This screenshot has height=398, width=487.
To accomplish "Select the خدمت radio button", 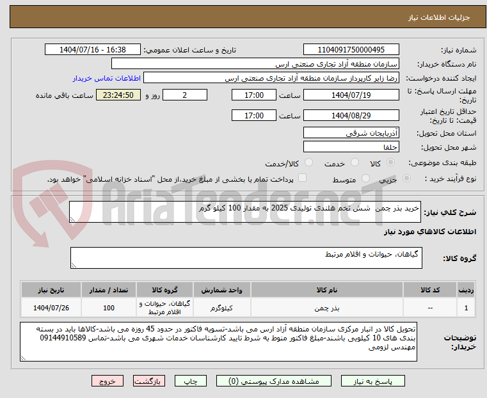I will point(355,163).
